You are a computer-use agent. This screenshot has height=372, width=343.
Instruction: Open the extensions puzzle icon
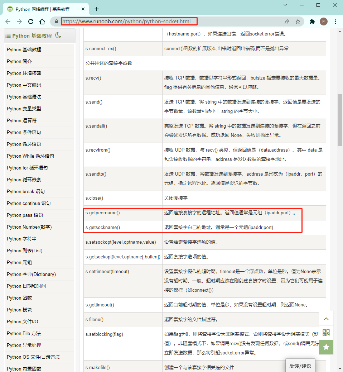click(x=312, y=22)
